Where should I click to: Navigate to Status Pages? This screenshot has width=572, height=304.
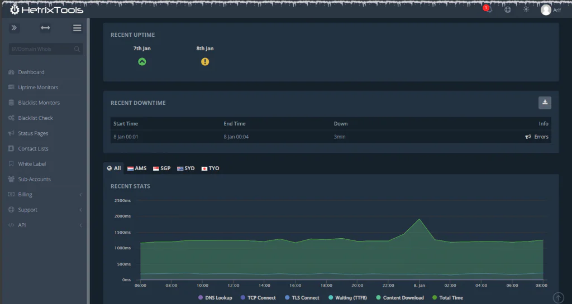tap(33, 133)
